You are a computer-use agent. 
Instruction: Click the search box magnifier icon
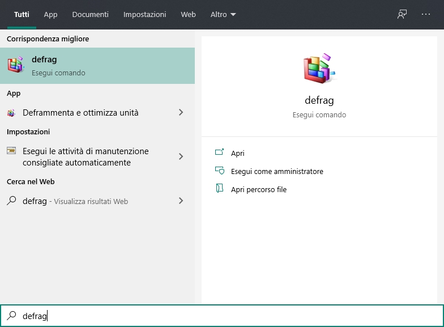[x=11, y=315]
